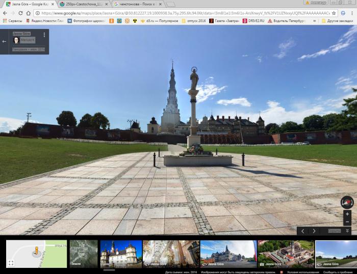Open the three-dot menu on Jasna Góra card
The width and height of the screenshot is (357, 274).
tap(44, 35)
